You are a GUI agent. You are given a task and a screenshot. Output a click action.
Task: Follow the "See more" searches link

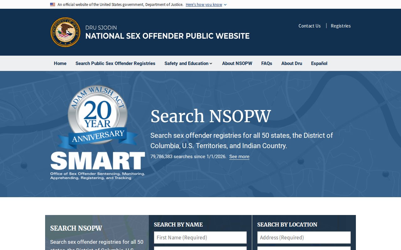click(239, 157)
